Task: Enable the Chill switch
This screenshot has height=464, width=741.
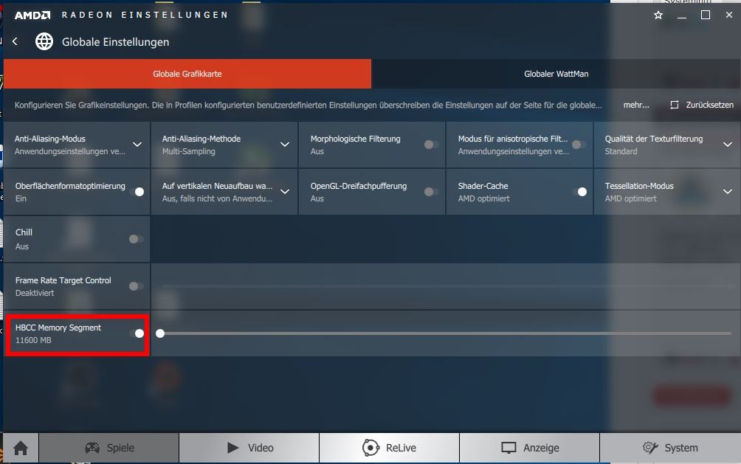Action: (x=136, y=239)
